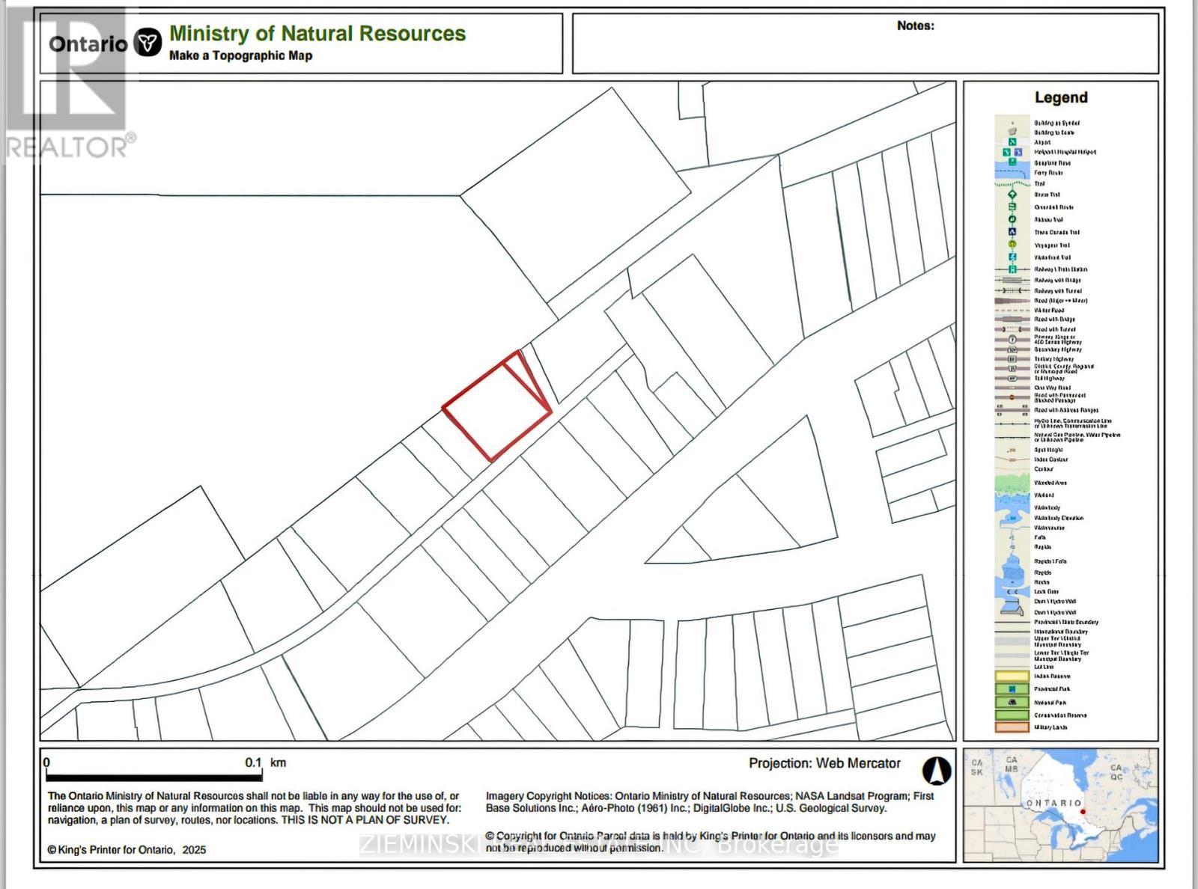Viewport: 1198px width, 889px height.
Task: Click the Airport symbol in the legend
Action: pyautogui.click(x=1012, y=141)
